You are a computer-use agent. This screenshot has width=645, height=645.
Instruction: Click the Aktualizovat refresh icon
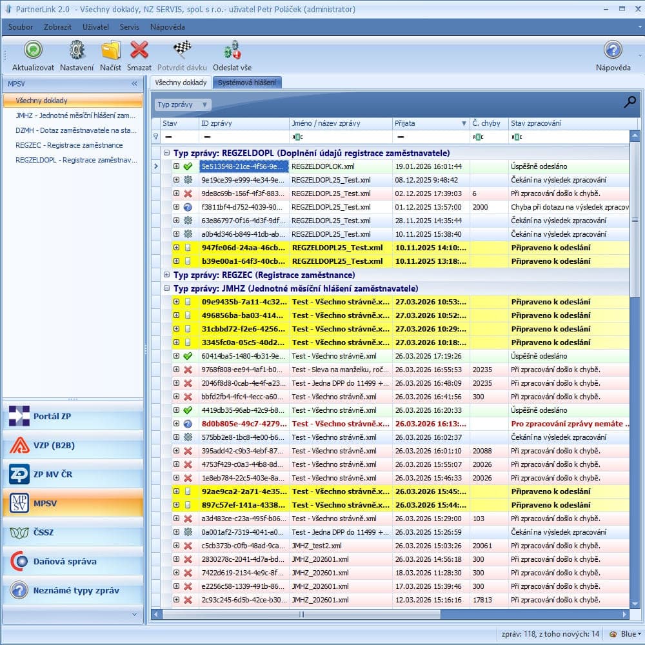[33, 50]
